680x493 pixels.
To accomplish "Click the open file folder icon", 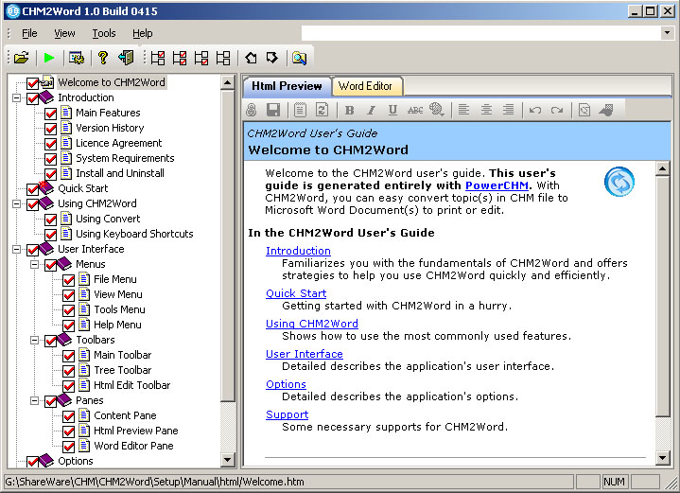I will 21,59.
